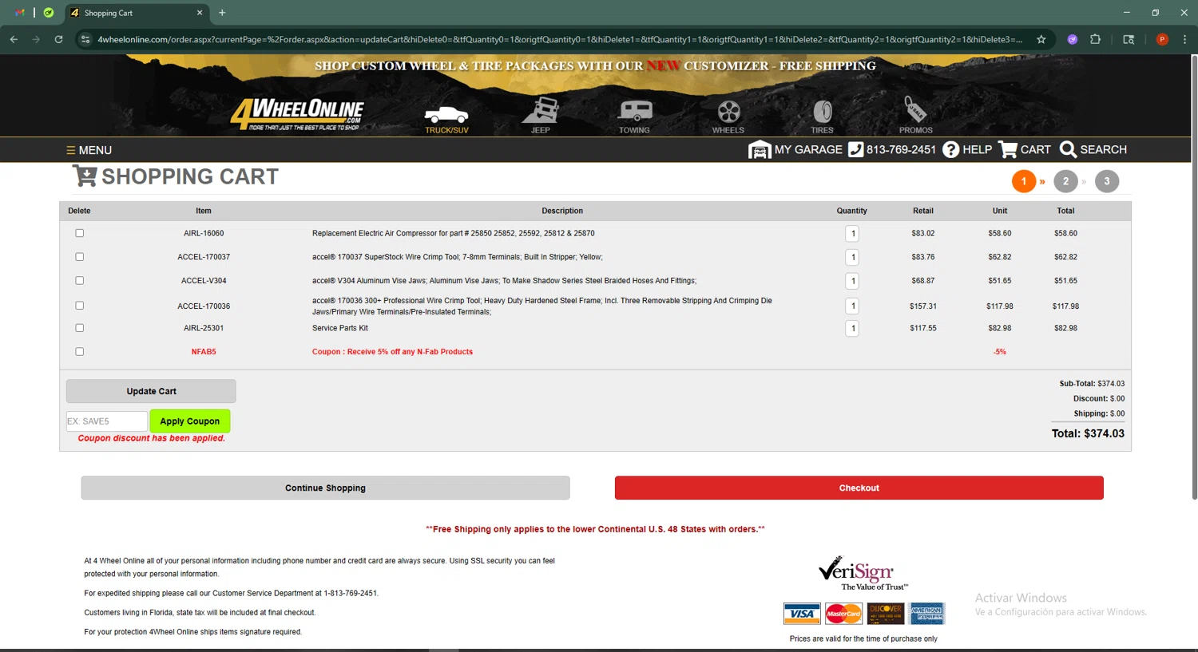Proceed with the red Checkout button
The width and height of the screenshot is (1198, 652).
(859, 488)
